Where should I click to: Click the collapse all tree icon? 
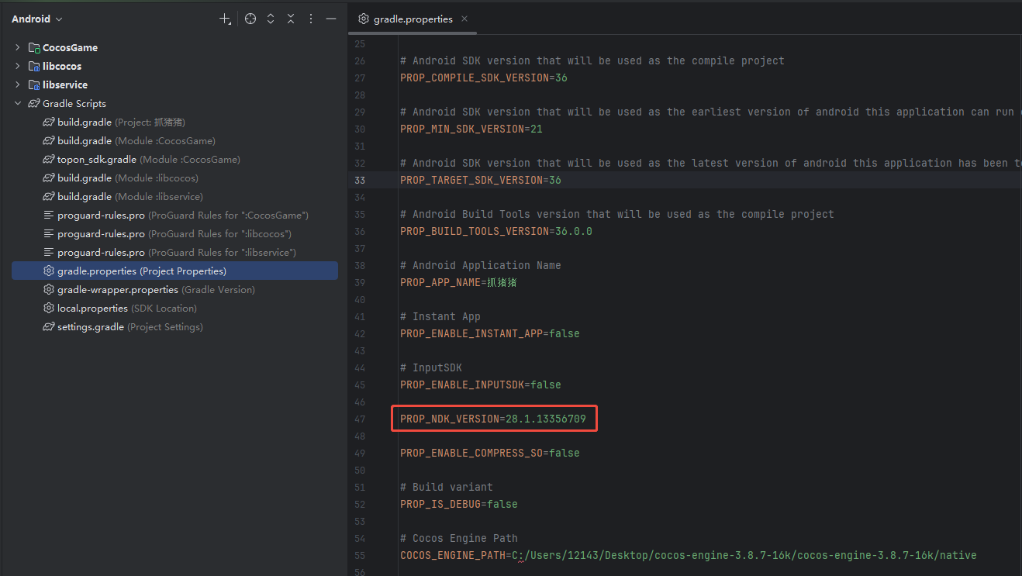click(291, 19)
